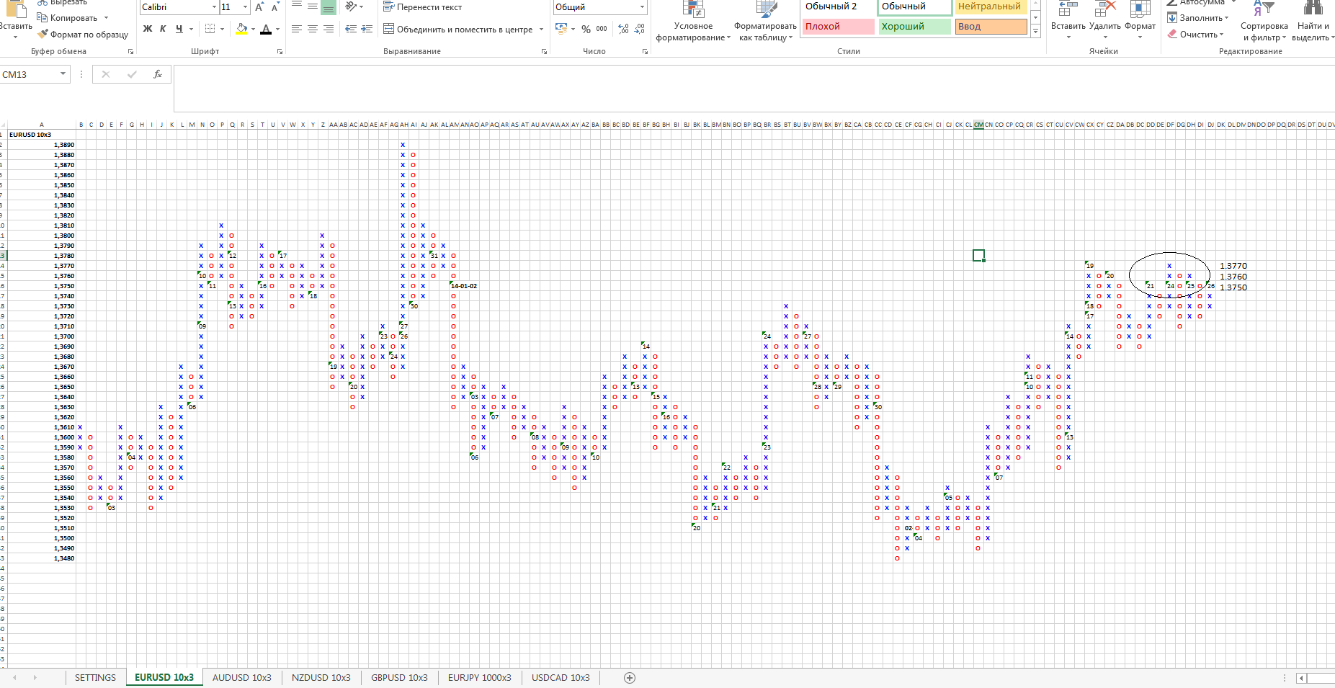Open Число dialog launcher
Viewport: 1335px width, 688px height.
click(x=645, y=52)
